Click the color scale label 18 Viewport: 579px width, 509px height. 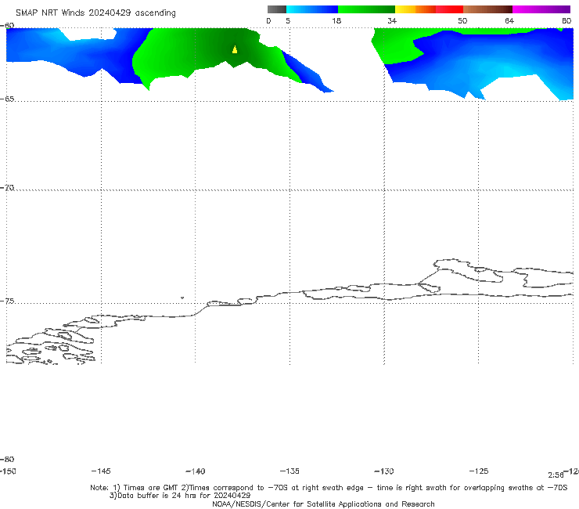point(336,20)
